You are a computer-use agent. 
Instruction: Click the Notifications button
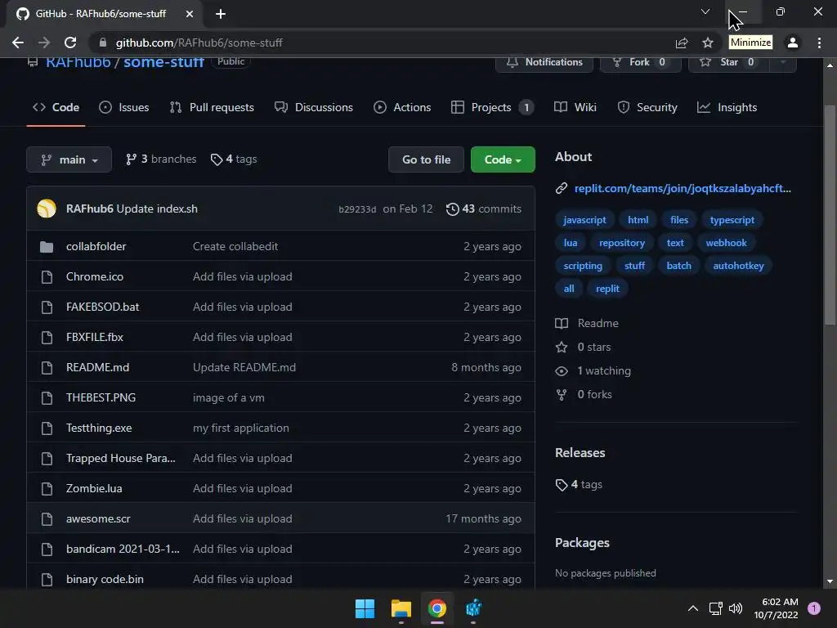pos(544,62)
